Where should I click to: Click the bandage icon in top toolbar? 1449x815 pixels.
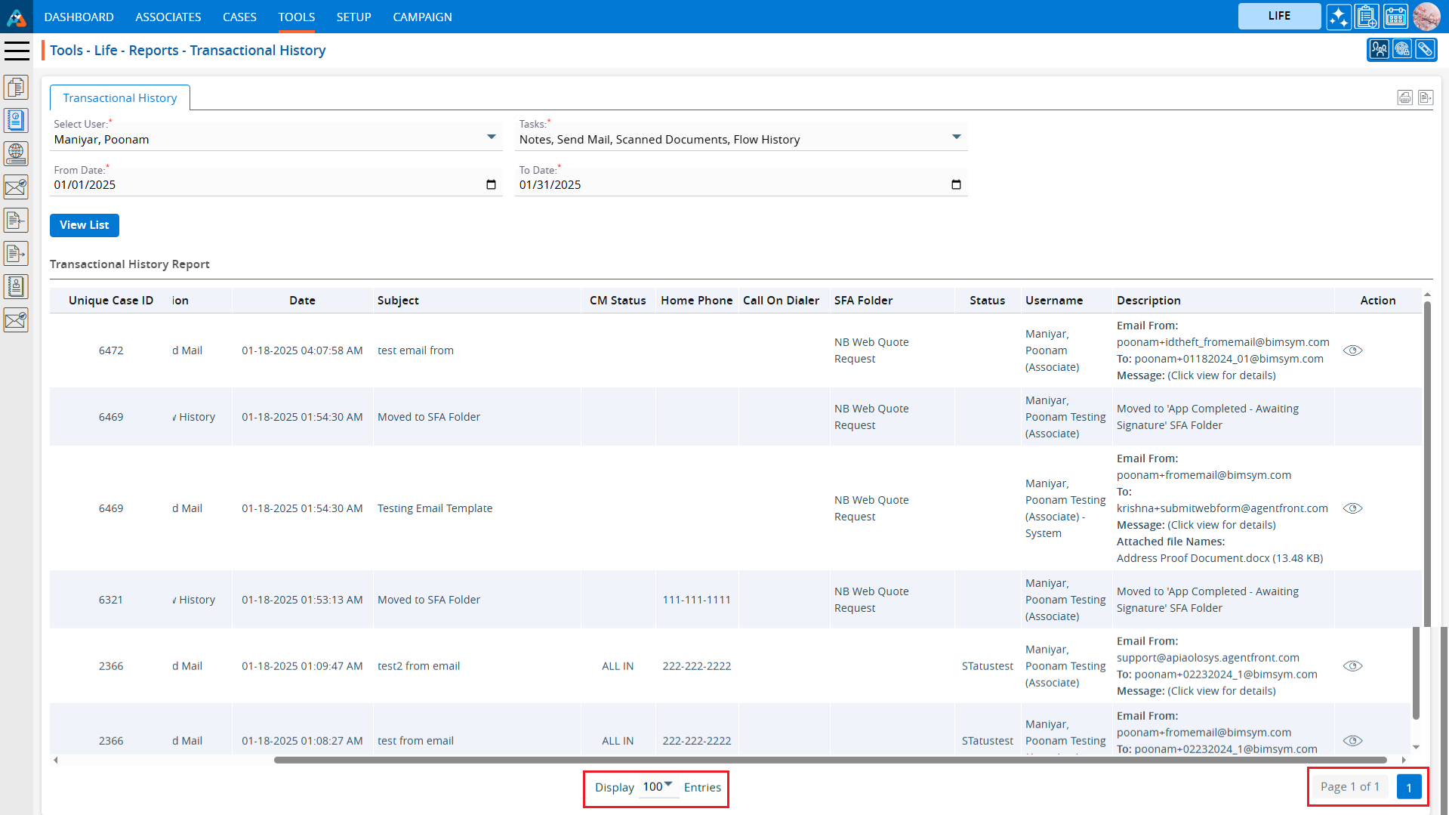[x=1425, y=50]
